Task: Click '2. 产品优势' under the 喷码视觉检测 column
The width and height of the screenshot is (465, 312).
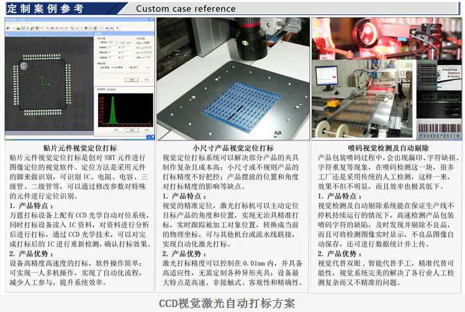Action: pos(340,253)
